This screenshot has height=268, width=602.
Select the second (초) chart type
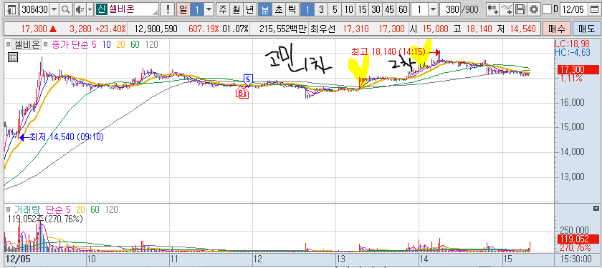(x=277, y=9)
